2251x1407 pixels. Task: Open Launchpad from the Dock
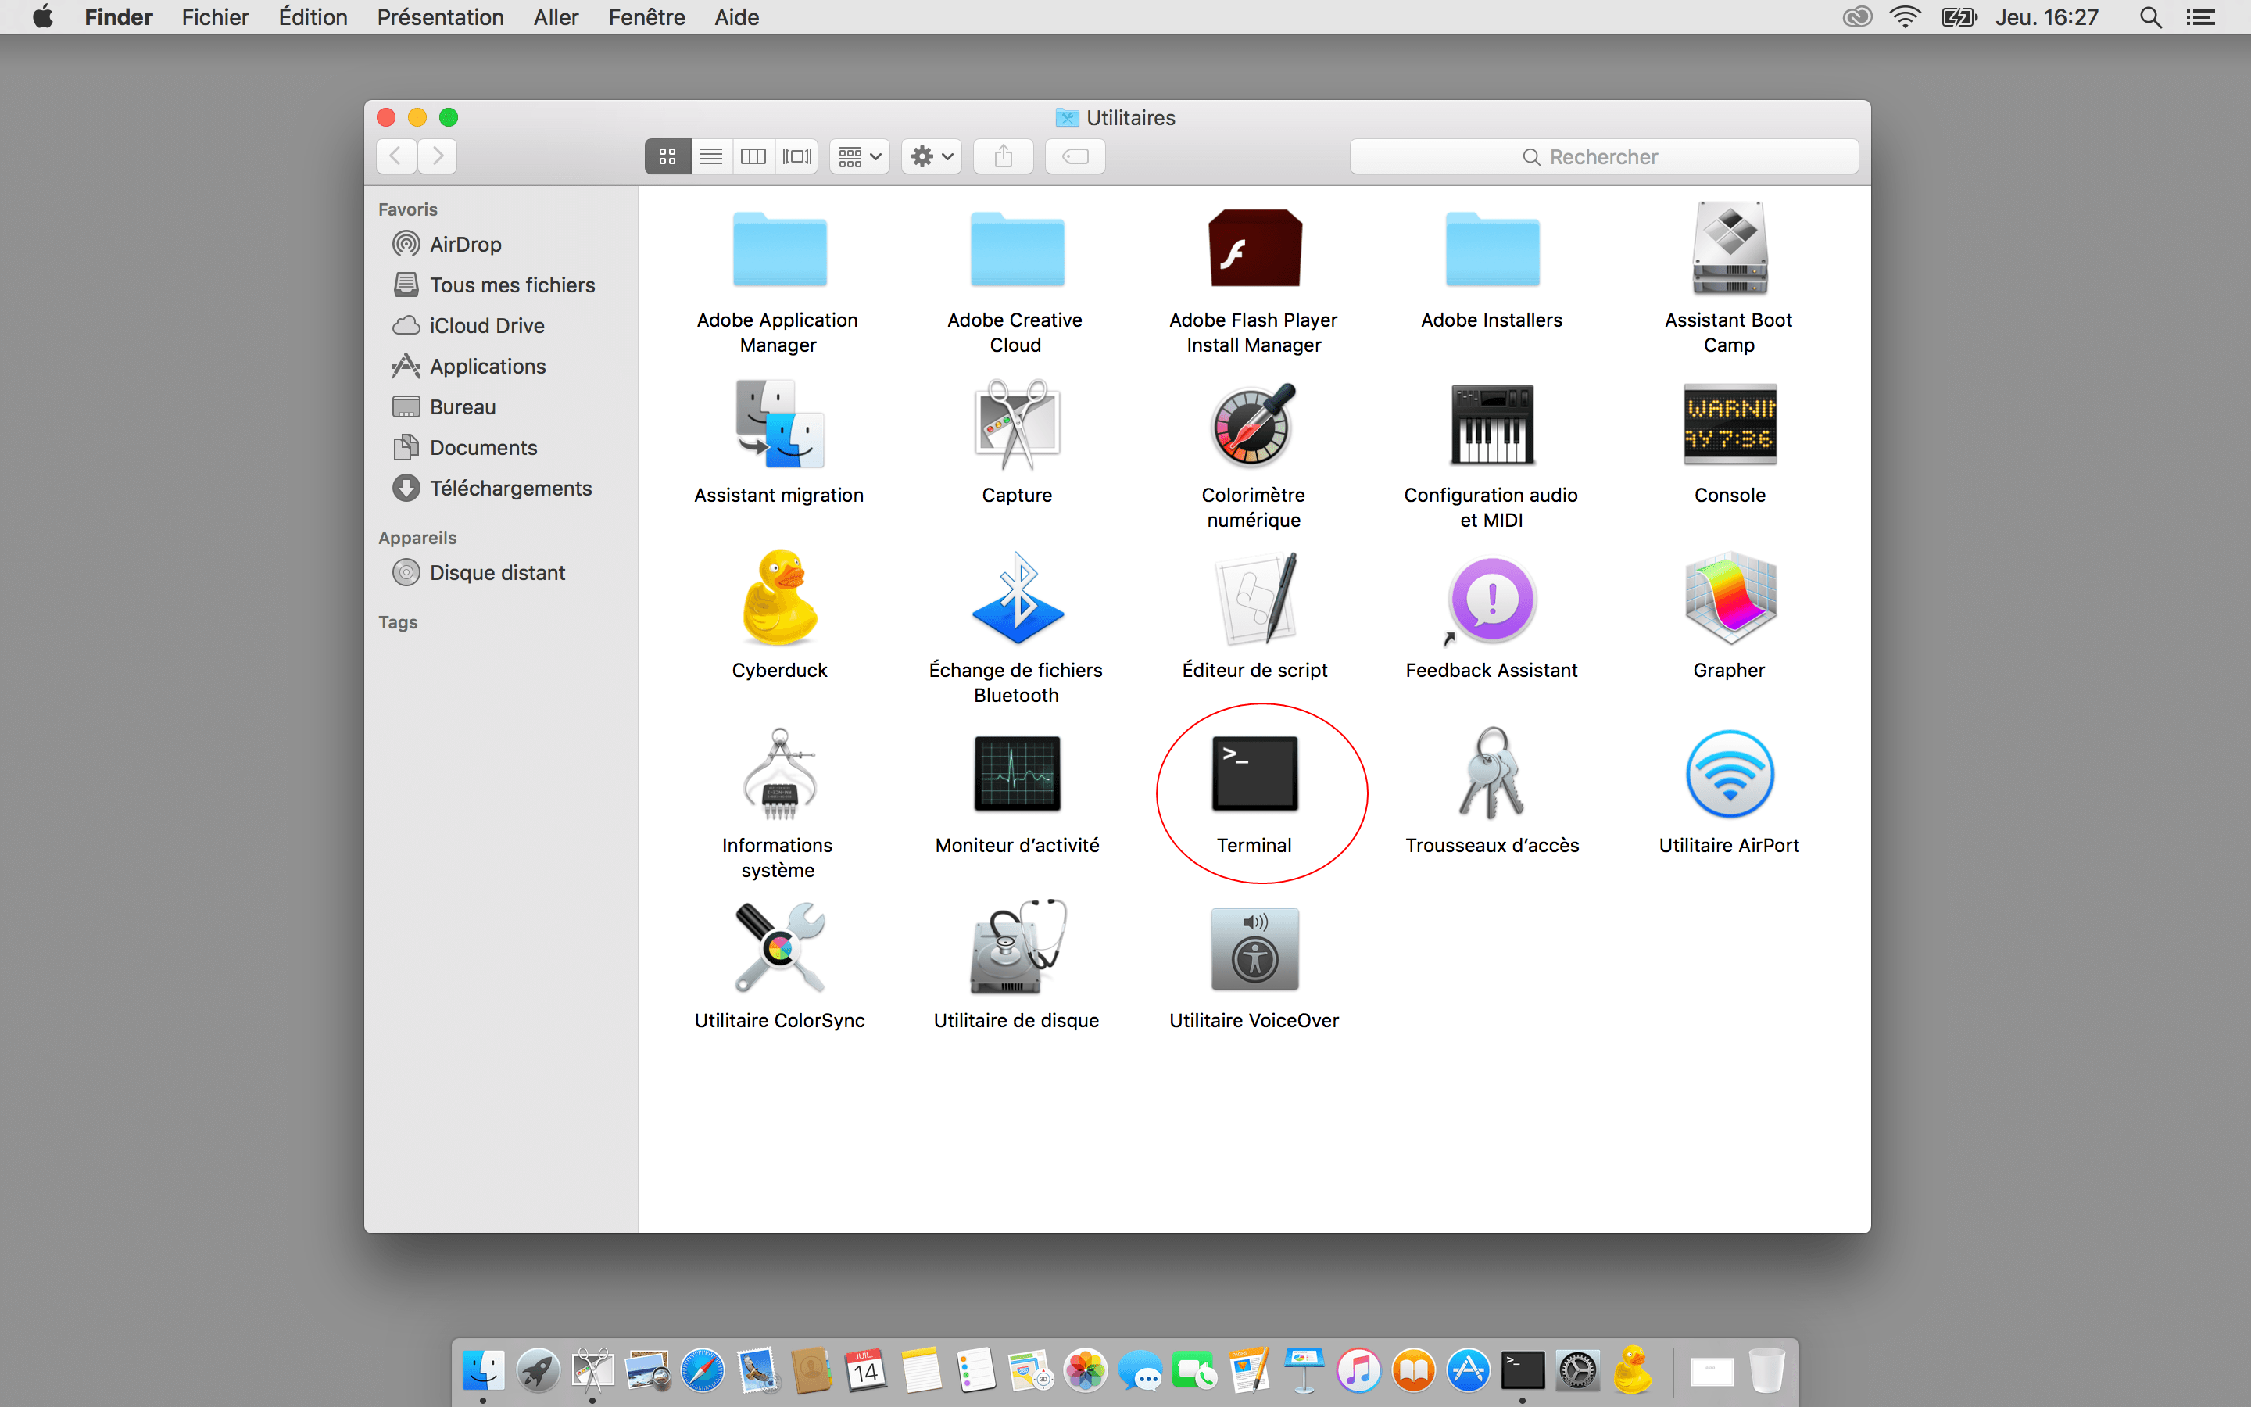[539, 1371]
